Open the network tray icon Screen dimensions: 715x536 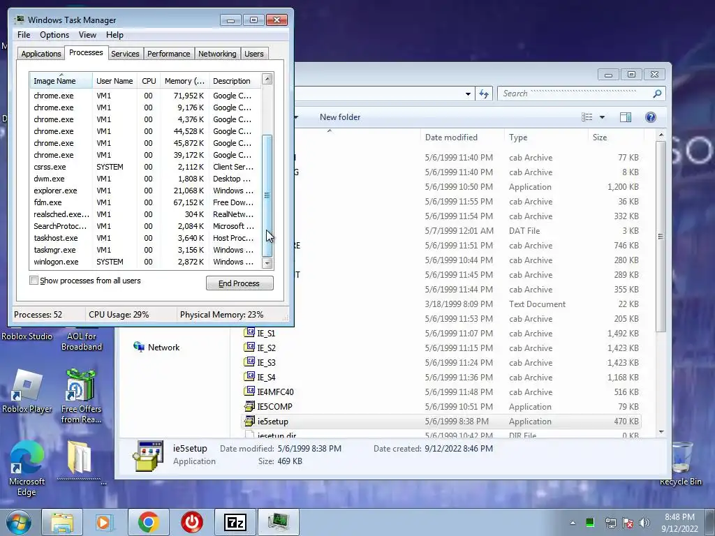(x=610, y=523)
